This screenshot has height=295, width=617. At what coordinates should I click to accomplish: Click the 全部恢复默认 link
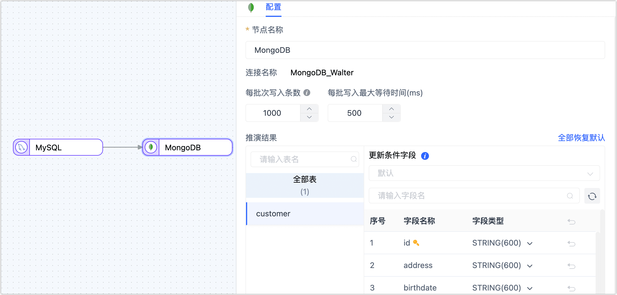[x=581, y=138]
